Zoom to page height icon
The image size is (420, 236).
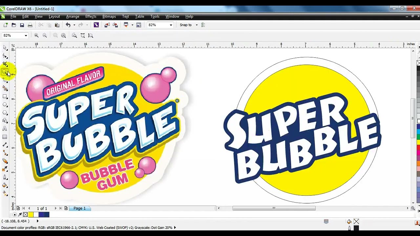pyautogui.click(x=91, y=35)
